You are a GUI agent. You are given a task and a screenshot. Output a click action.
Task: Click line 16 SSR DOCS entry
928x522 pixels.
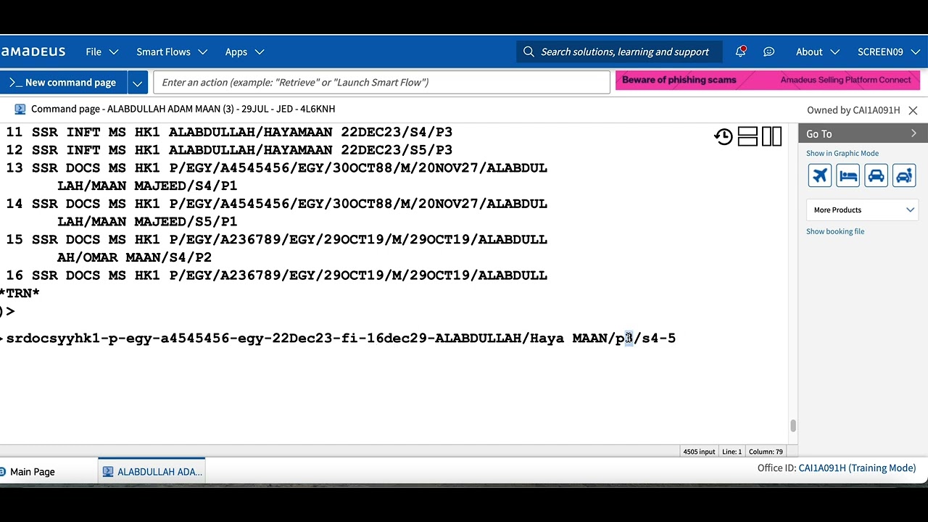pos(277,275)
